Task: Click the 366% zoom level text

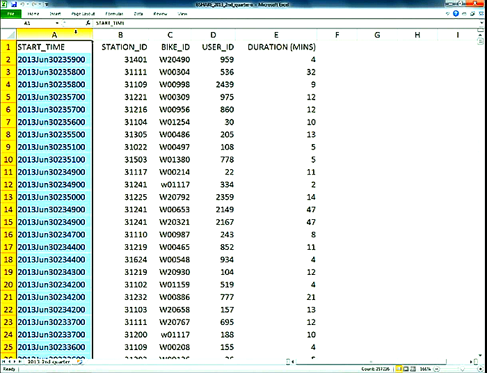Action: pyautogui.click(x=425, y=370)
